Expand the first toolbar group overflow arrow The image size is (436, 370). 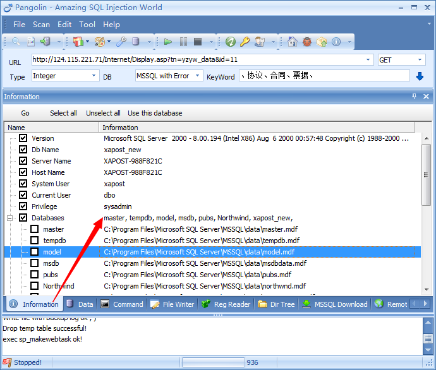(x=59, y=42)
